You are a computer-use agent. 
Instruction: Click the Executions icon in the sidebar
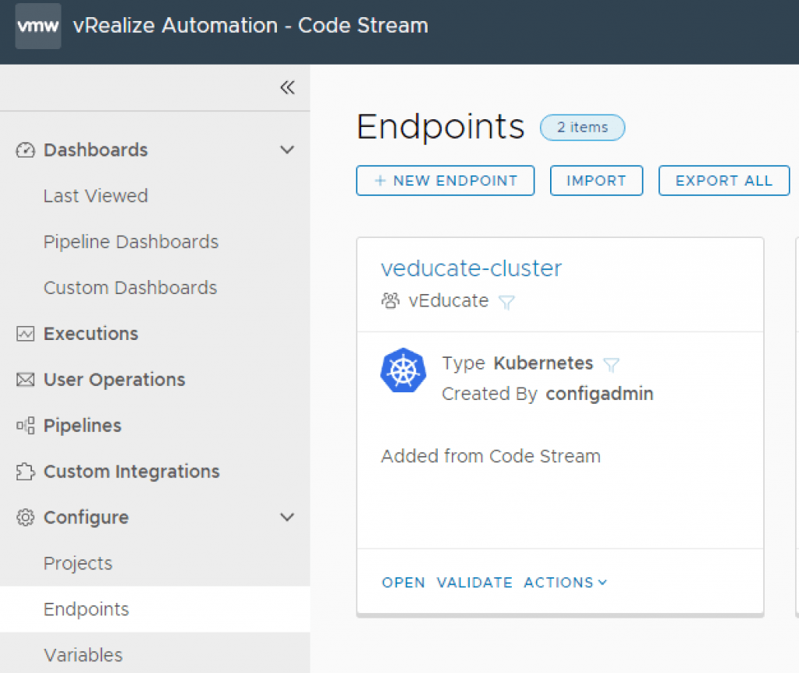(x=25, y=334)
